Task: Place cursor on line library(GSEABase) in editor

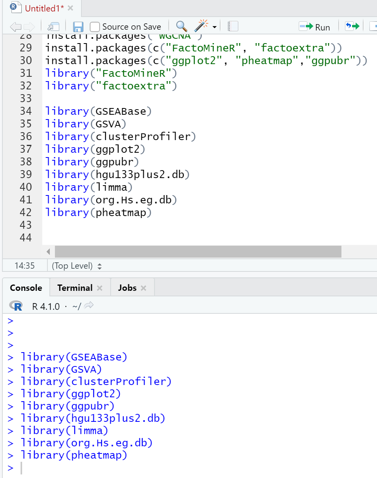Action: 98,111
